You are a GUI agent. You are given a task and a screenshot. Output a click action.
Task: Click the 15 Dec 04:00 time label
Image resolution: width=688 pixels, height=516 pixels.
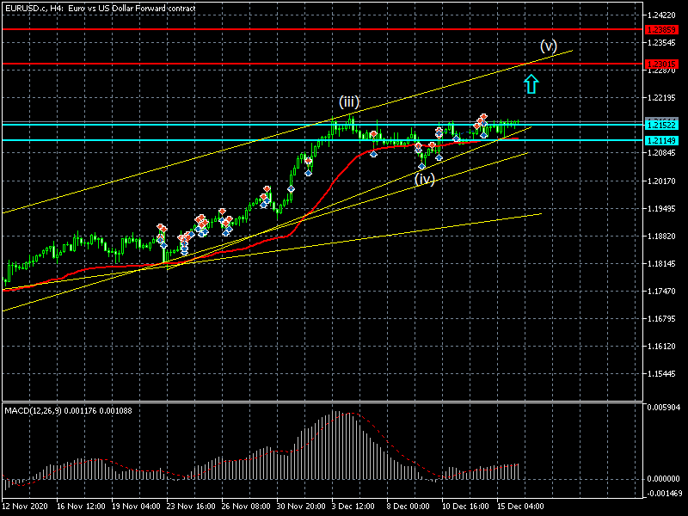[x=519, y=507]
